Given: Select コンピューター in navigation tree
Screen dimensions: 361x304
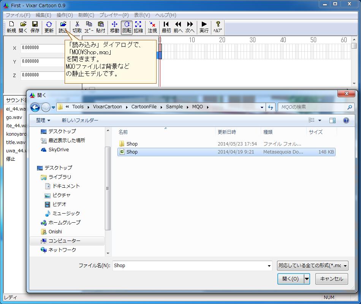Looking at the screenshot, I should point(64,241).
